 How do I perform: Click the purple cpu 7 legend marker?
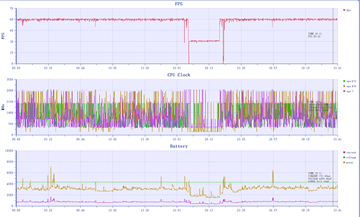(344, 91)
